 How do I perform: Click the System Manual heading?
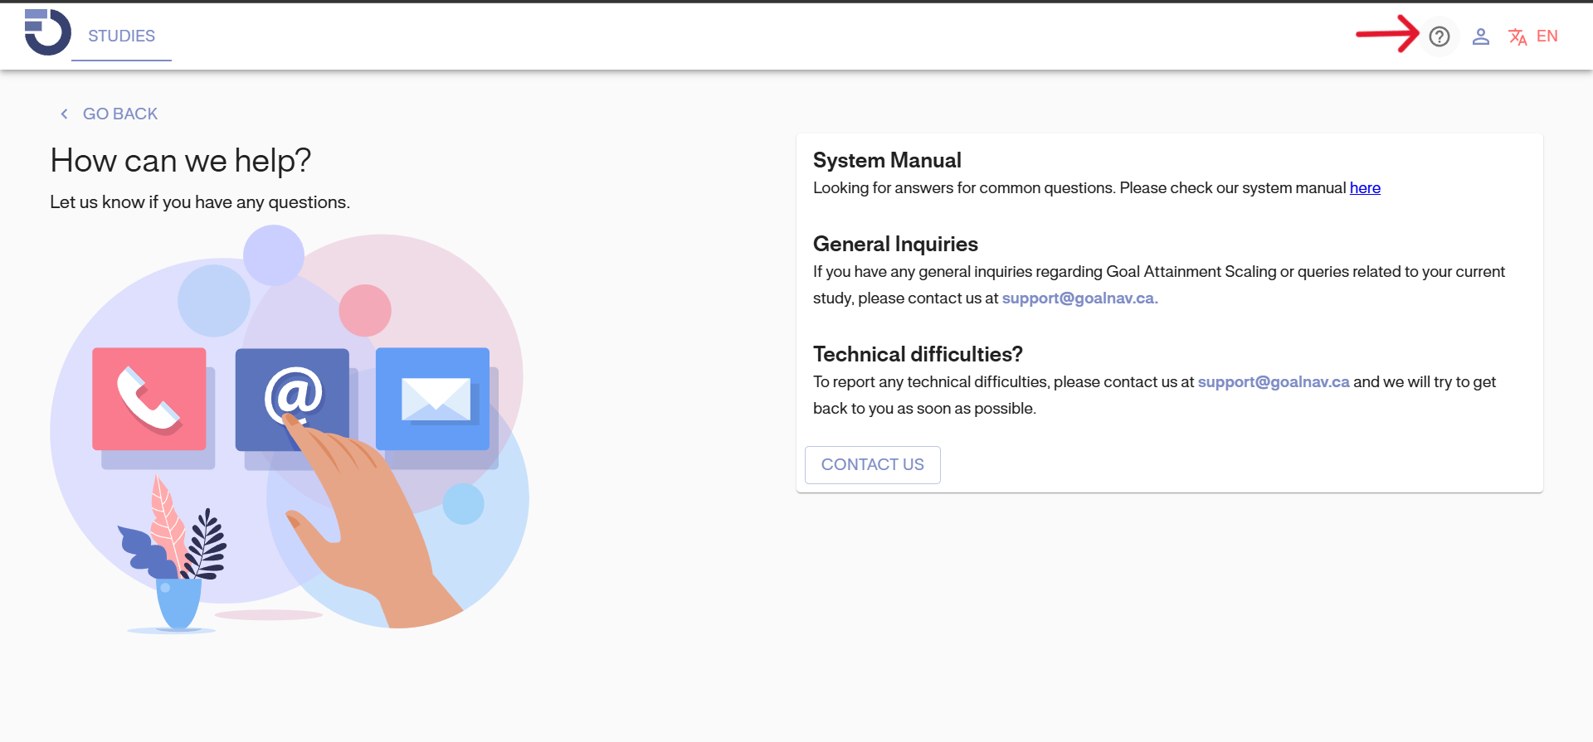[x=887, y=160]
